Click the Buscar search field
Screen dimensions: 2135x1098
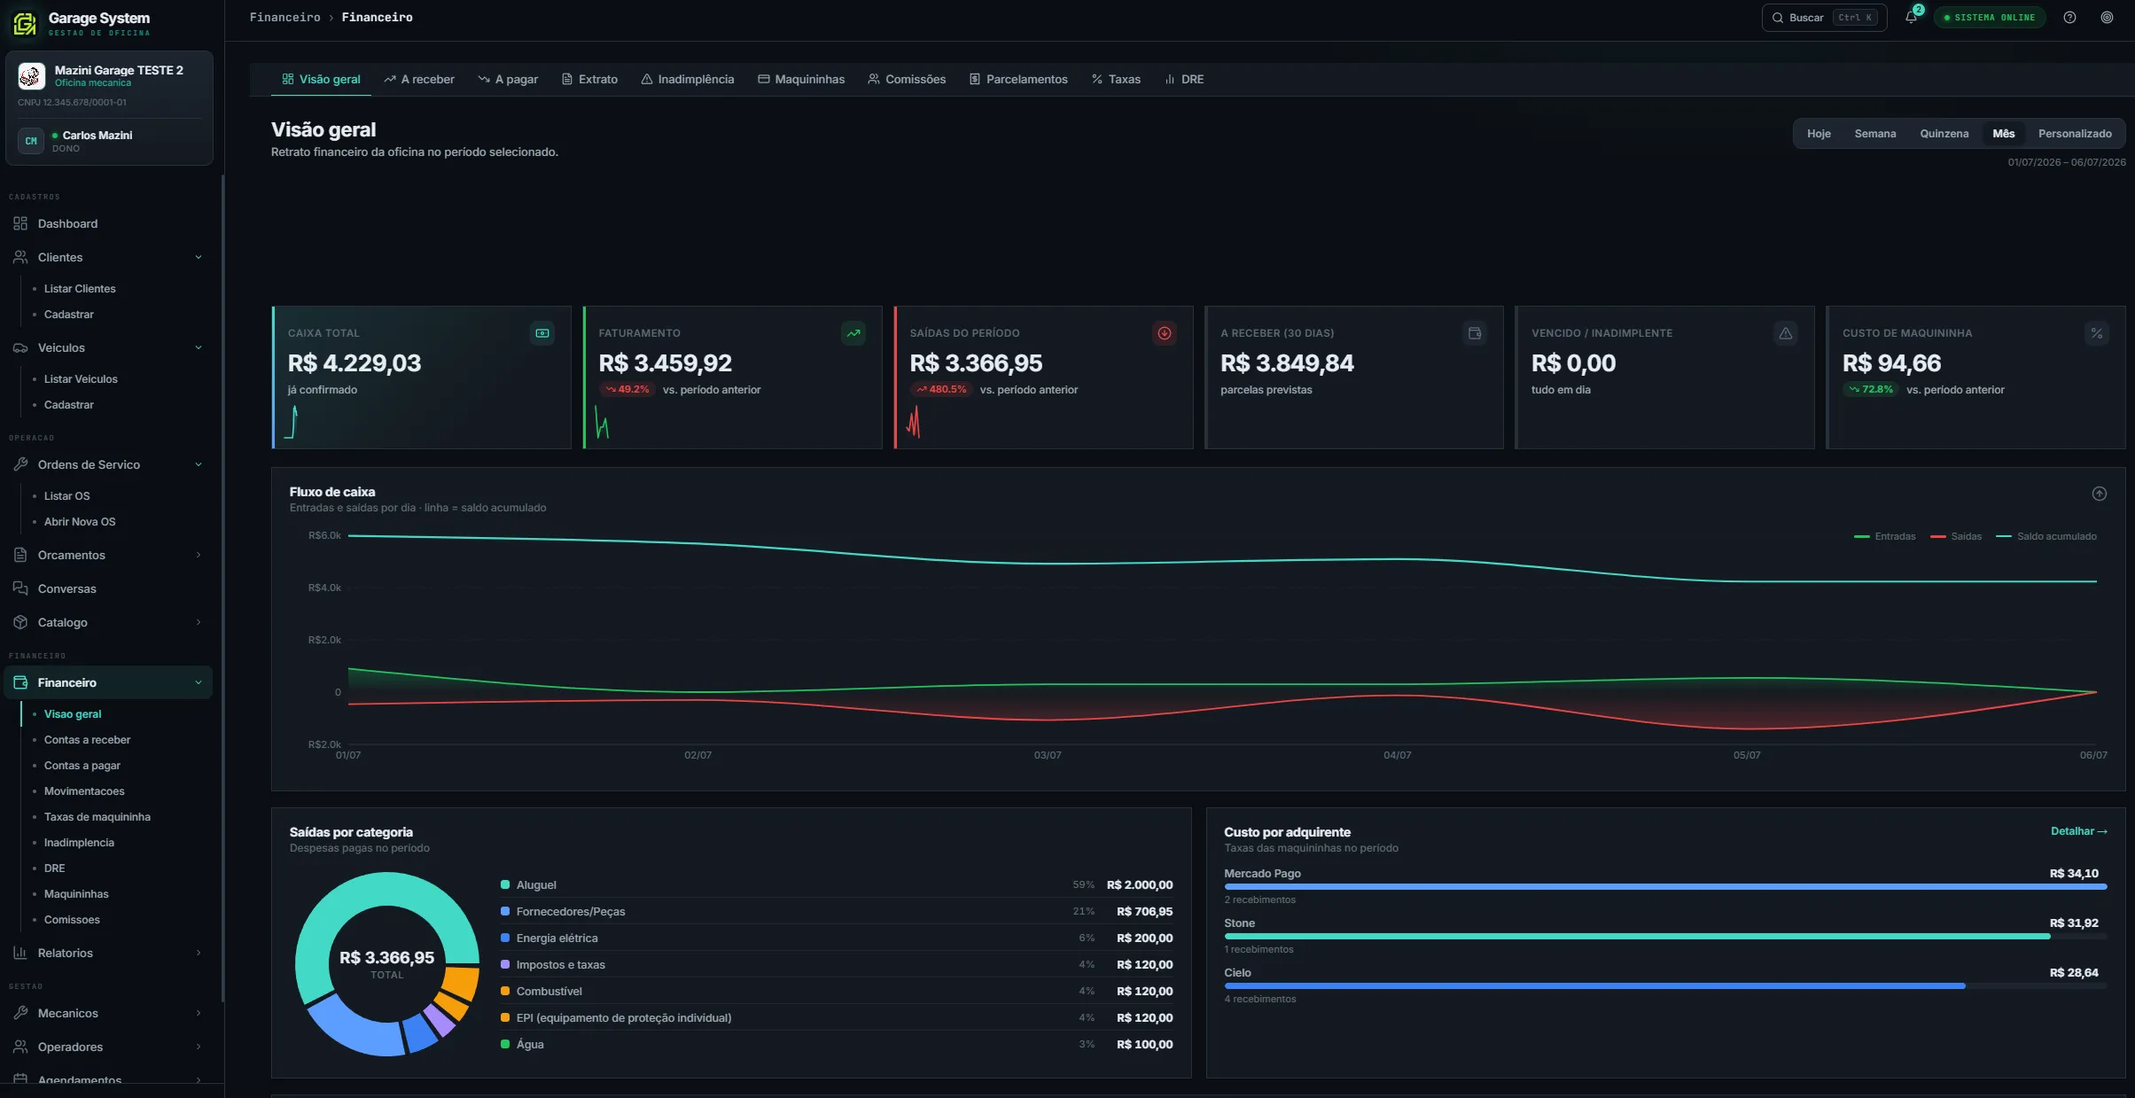pos(1824,18)
